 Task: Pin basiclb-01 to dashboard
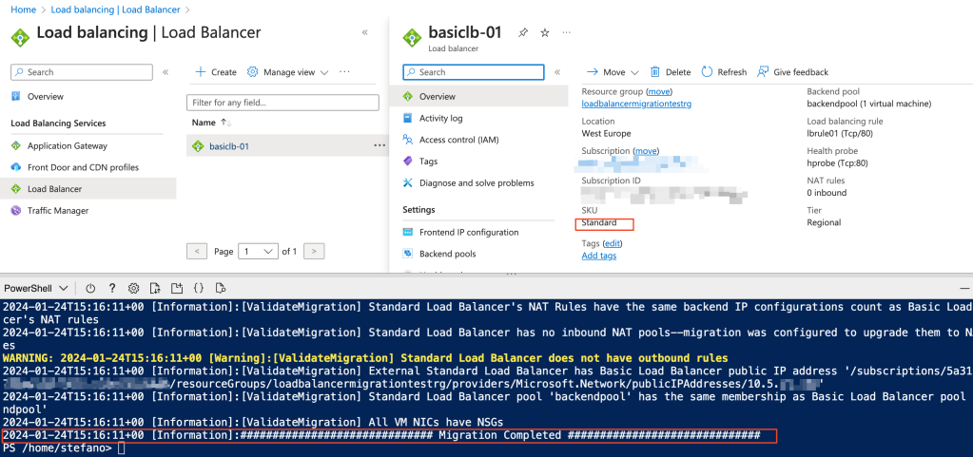tap(522, 32)
